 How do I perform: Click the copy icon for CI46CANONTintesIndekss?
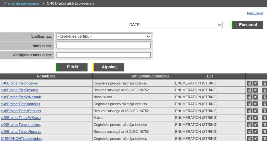click(250, 138)
